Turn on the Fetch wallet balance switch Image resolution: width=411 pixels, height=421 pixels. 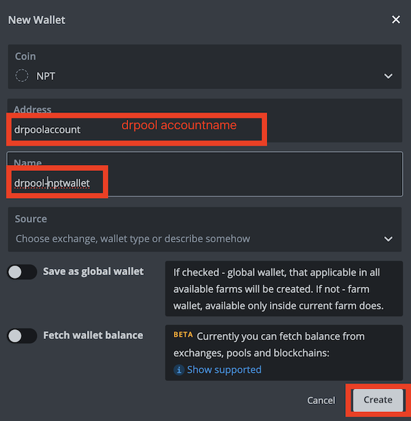point(22,335)
